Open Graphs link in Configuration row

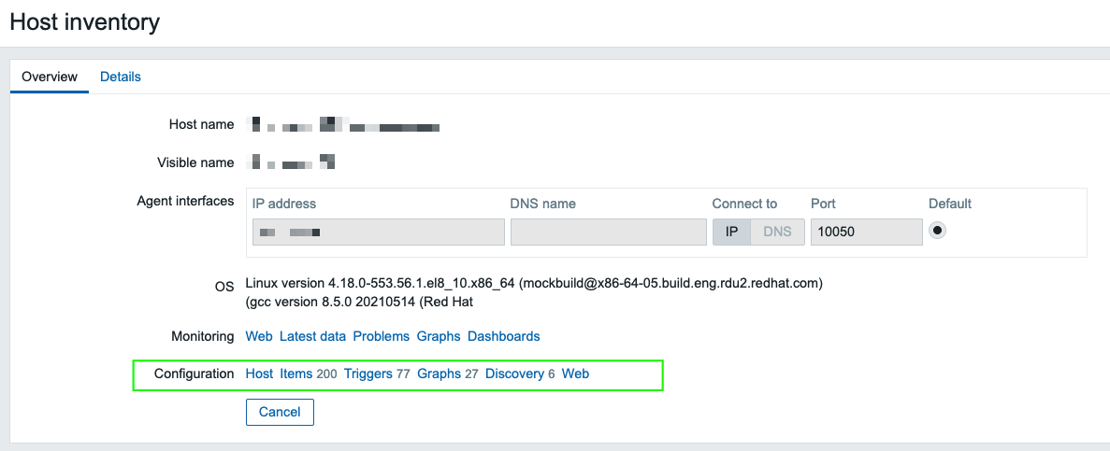click(439, 373)
